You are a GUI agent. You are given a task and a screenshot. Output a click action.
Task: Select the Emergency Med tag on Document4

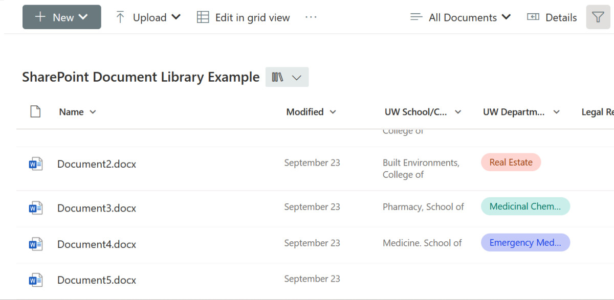click(x=525, y=242)
